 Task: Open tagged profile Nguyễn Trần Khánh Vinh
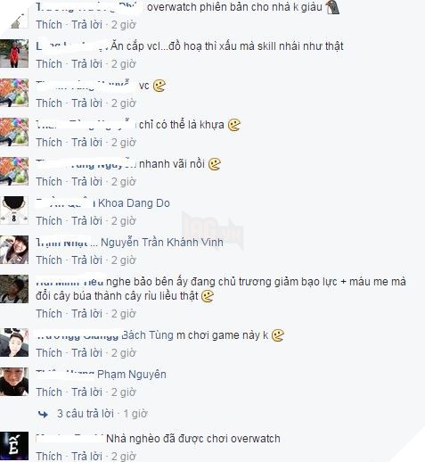tap(162, 243)
